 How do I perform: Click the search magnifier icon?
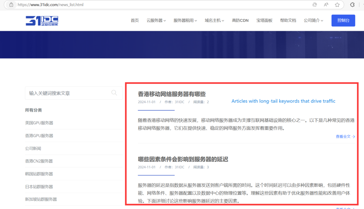[x=114, y=93]
